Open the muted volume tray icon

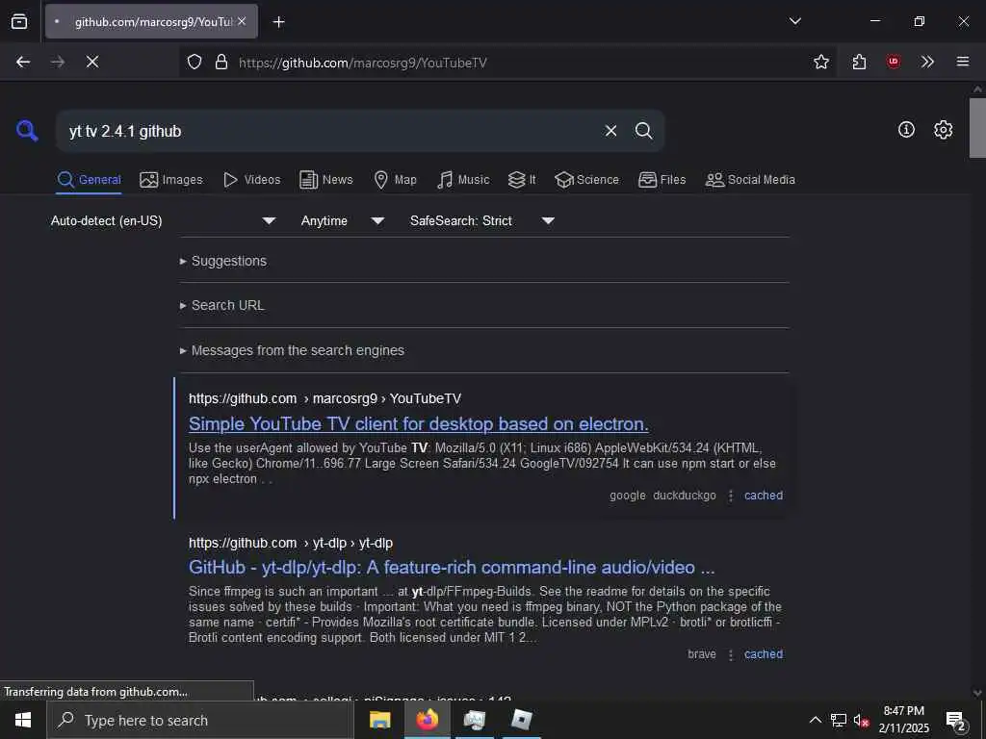(x=861, y=720)
